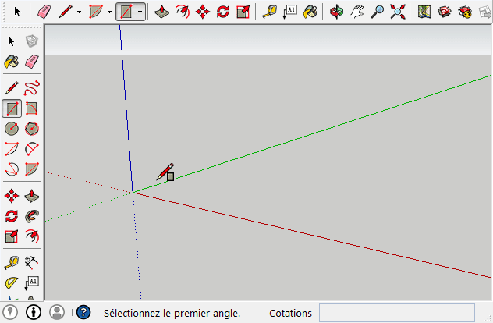Click the model credits info icon

pos(34,312)
